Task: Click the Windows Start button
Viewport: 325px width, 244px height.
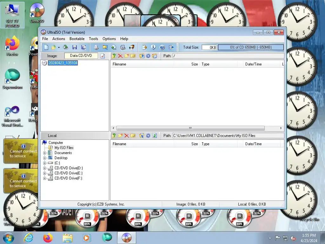Action: (x=9, y=238)
